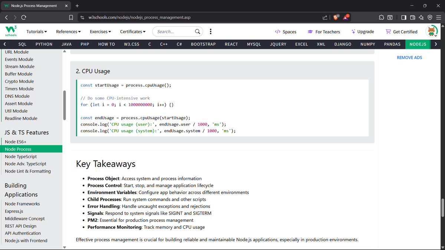The height and width of the screenshot is (250, 445).
Task: Go back with the browser back arrow
Action: click(x=7, y=17)
